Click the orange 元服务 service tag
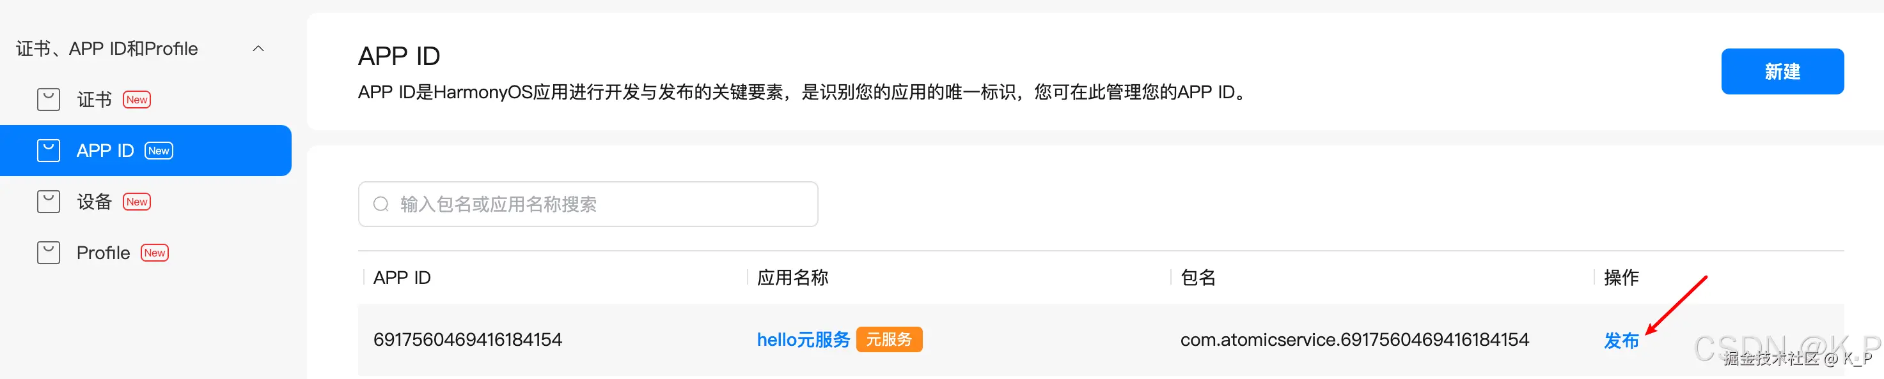This screenshot has width=1884, height=379. pyautogui.click(x=890, y=339)
